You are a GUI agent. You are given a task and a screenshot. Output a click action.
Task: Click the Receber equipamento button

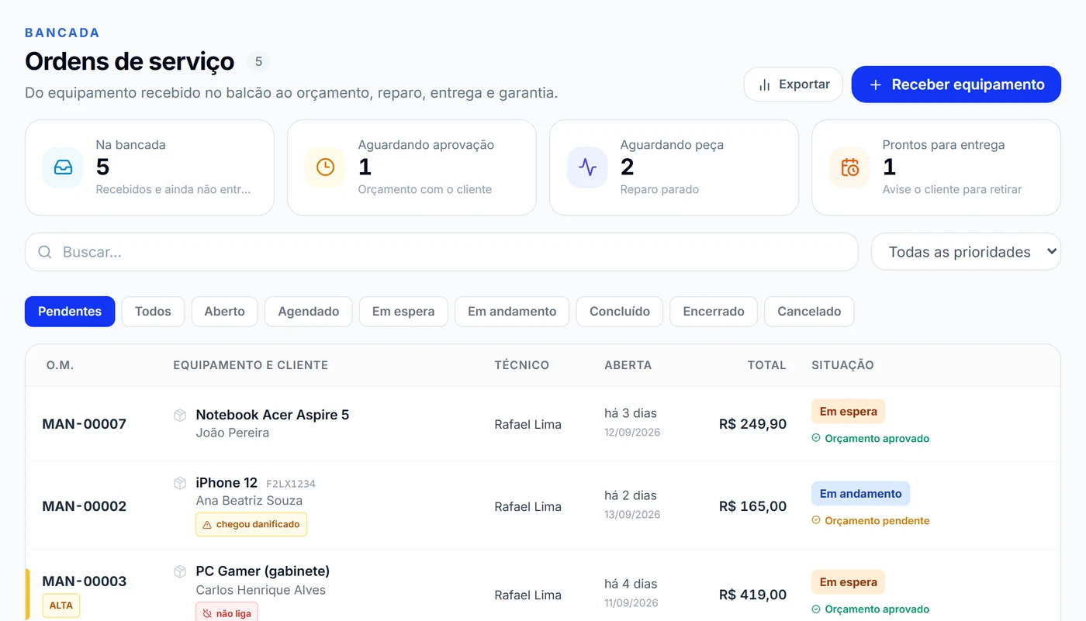tap(956, 85)
